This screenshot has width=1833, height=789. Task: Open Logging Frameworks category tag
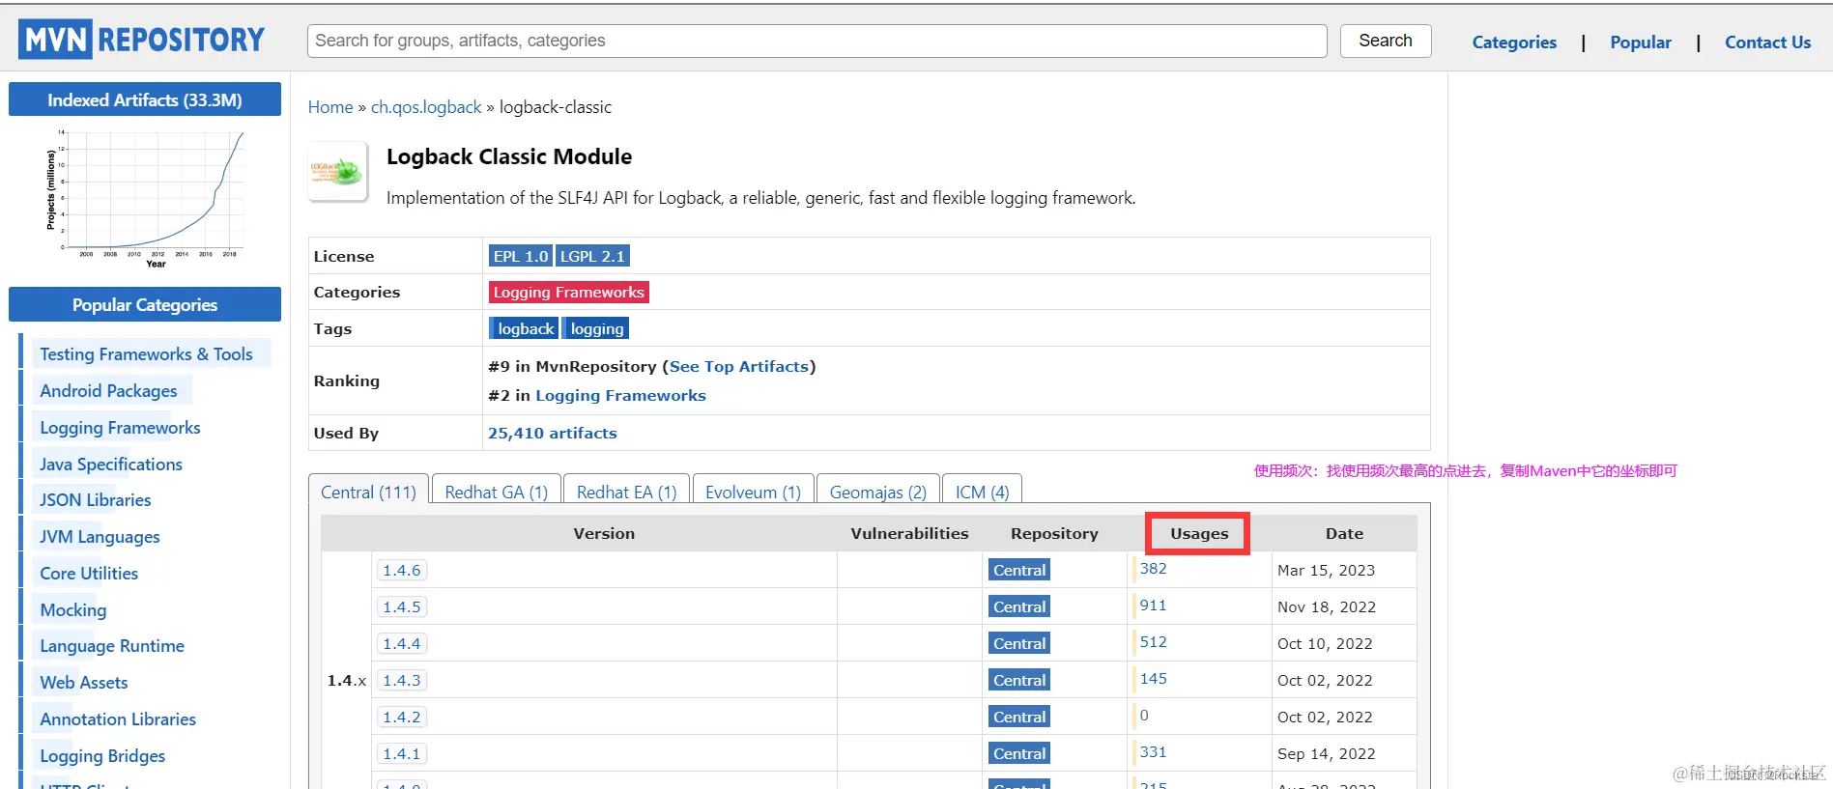568,292
